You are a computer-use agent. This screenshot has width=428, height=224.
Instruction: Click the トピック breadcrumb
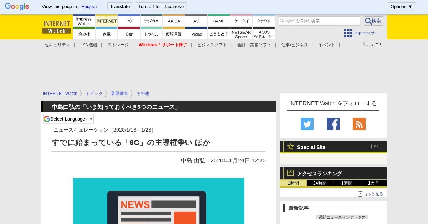(x=94, y=94)
